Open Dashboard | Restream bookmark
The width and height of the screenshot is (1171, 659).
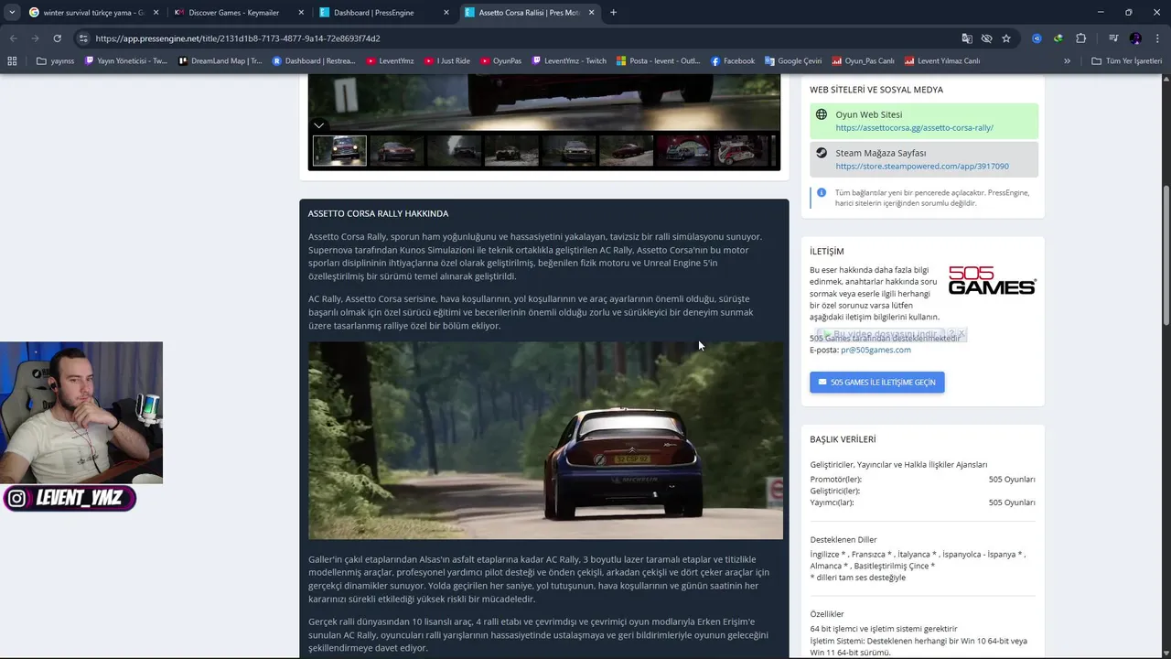(313, 61)
